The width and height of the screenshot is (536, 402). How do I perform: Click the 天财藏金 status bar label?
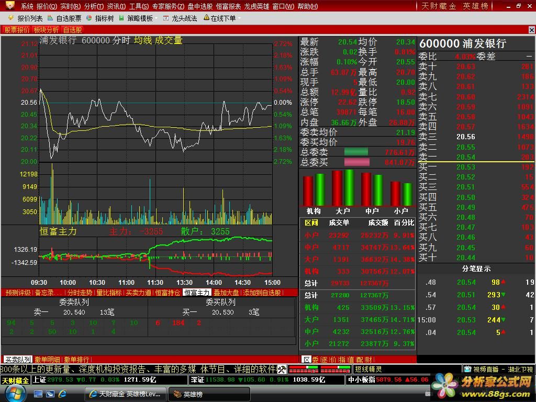pyautogui.click(x=15, y=380)
